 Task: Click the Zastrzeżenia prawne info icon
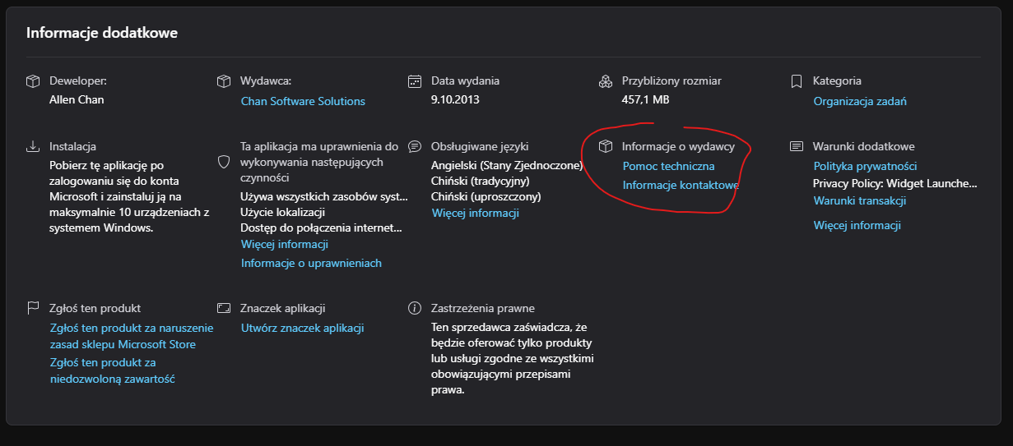pyautogui.click(x=415, y=308)
